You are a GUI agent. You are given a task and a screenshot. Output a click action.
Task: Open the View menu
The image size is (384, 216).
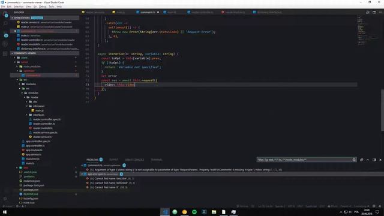click(28, 7)
